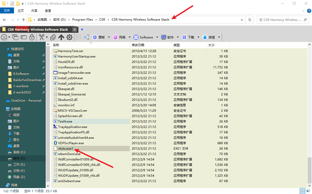This screenshot has height=194, width=312.
Task: Click the lock icon in toolbar
Action: tap(32, 37)
